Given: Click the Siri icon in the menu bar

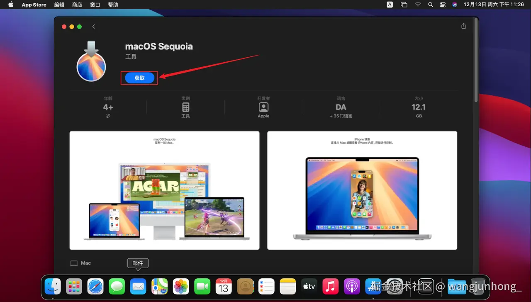Looking at the screenshot, I should 455,5.
